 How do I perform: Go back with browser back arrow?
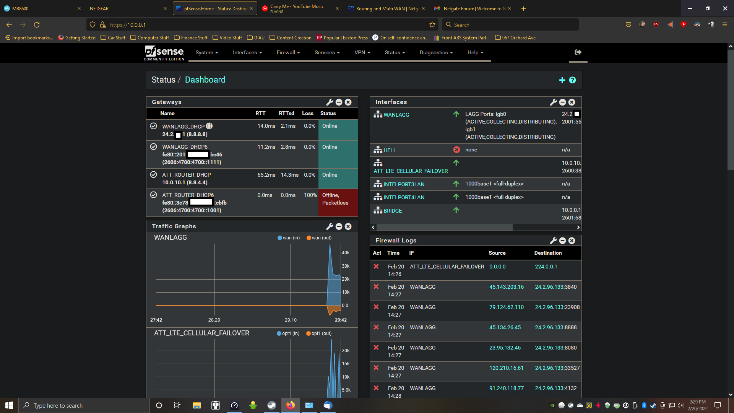[9, 25]
